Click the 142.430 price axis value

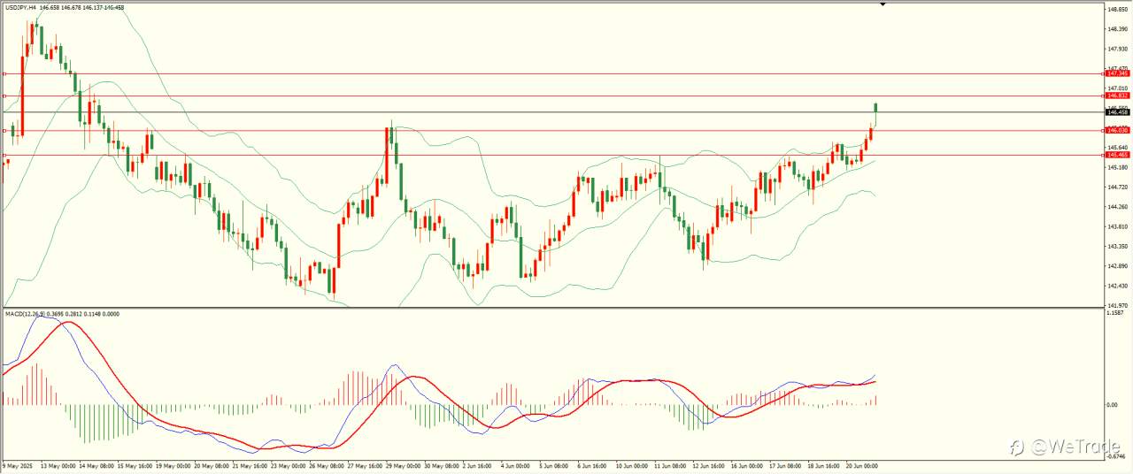click(x=1118, y=286)
